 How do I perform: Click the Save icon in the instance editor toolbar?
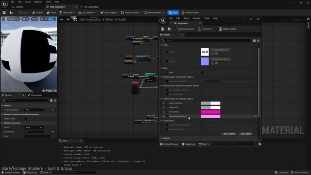point(163,29)
